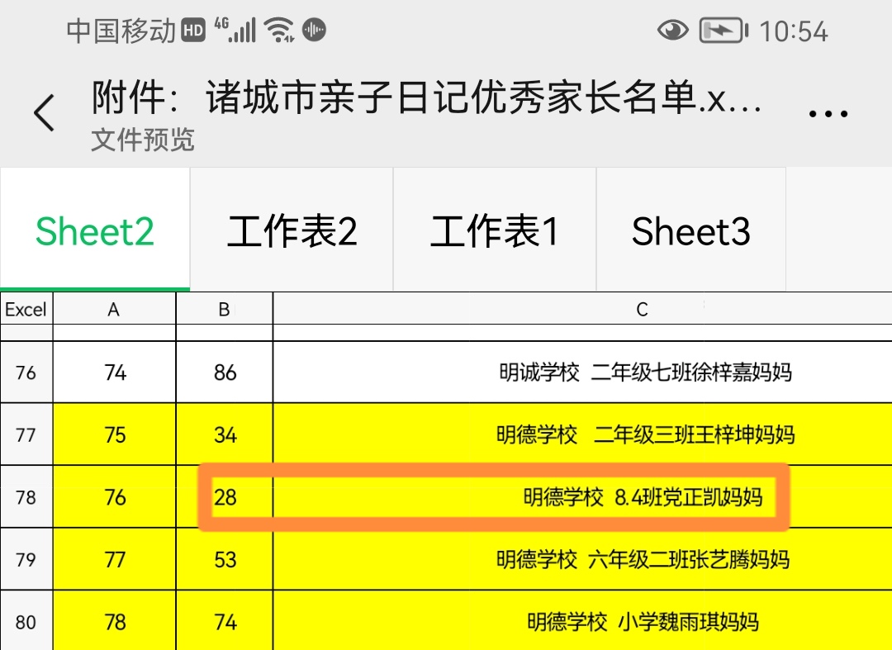Image resolution: width=892 pixels, height=650 pixels.
Task: Select the active Sheet2 tab
Action: coord(94,231)
